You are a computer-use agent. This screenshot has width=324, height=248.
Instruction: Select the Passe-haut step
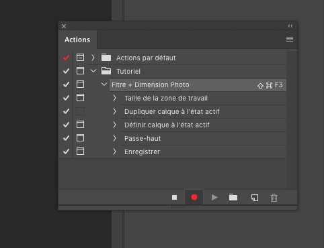(x=143, y=139)
